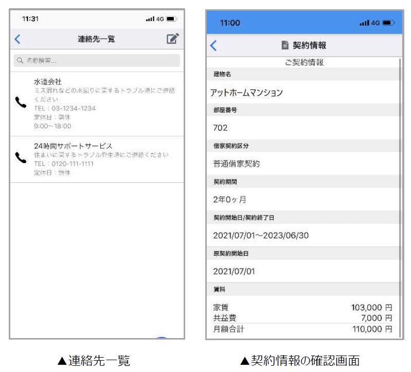Tap the phone icon for 24時間サポートサービス

(21, 157)
